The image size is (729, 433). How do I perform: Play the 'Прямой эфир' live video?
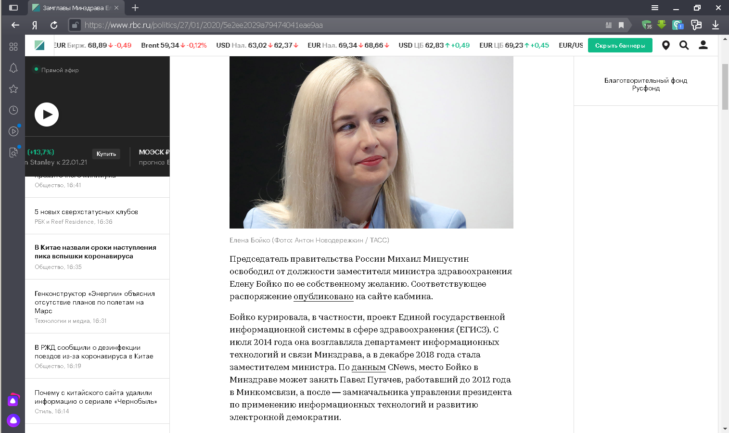[47, 115]
